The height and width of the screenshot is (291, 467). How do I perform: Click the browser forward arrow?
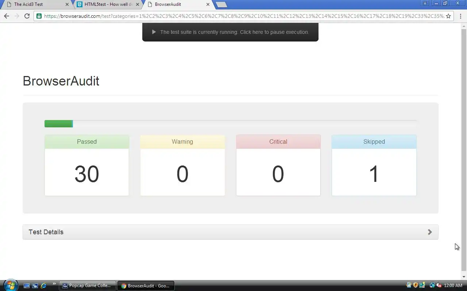pyautogui.click(x=16, y=16)
